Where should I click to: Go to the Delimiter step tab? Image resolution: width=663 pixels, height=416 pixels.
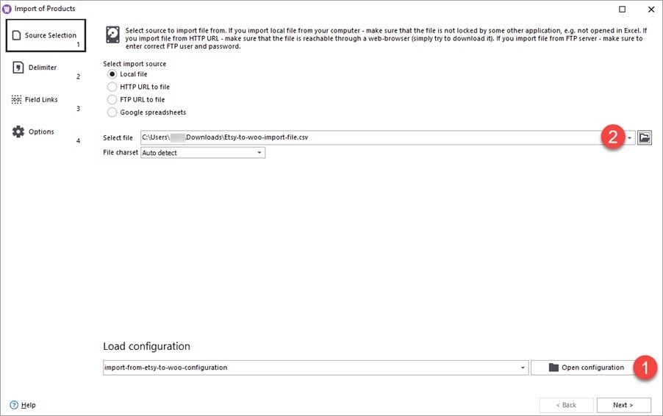tap(43, 68)
